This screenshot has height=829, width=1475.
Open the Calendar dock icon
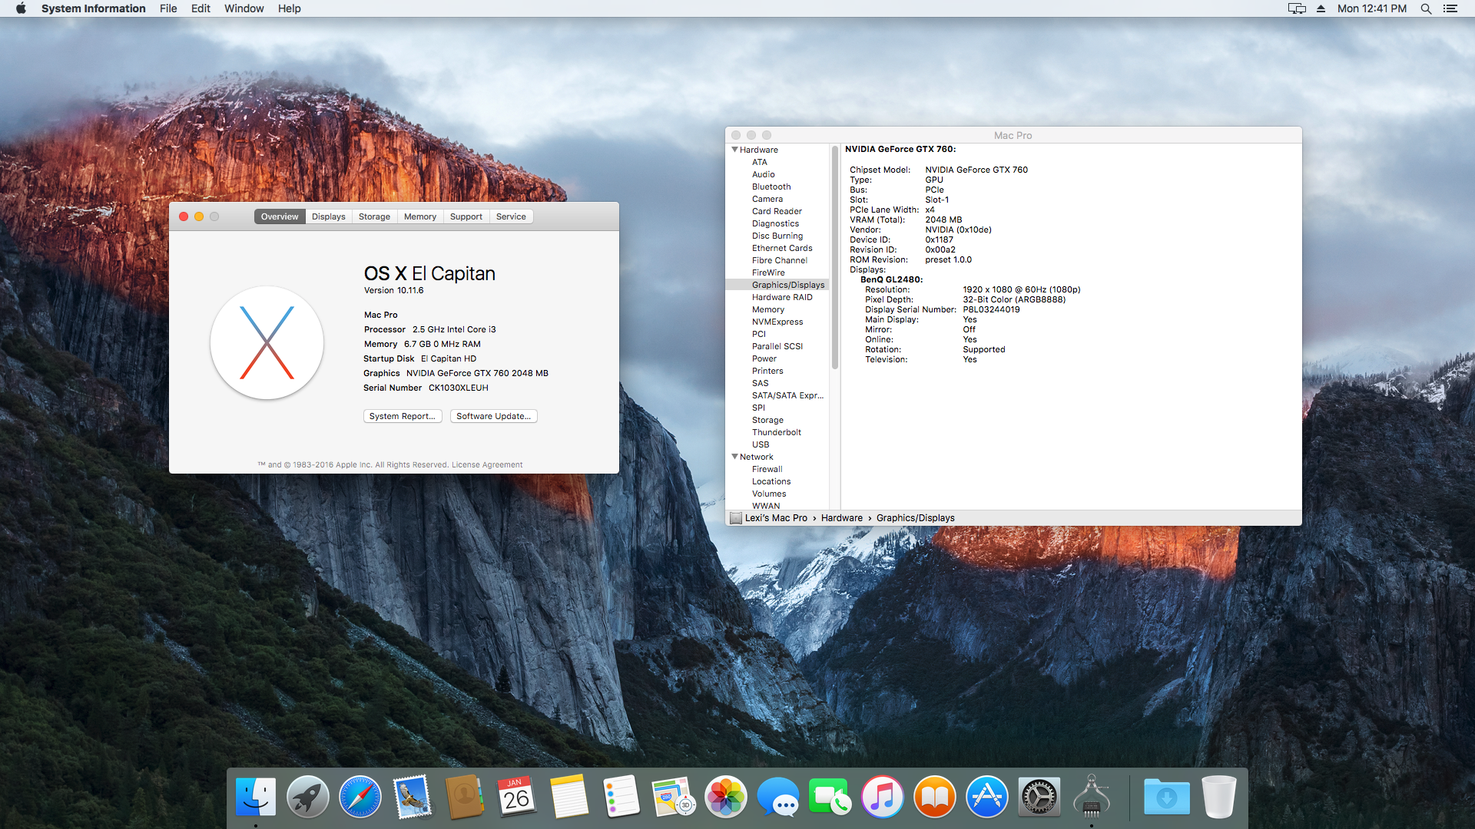pos(516,797)
